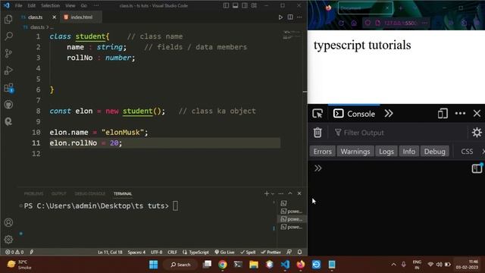Open the Search view in activity bar
This screenshot has width=485, height=273.
click(x=8, y=36)
